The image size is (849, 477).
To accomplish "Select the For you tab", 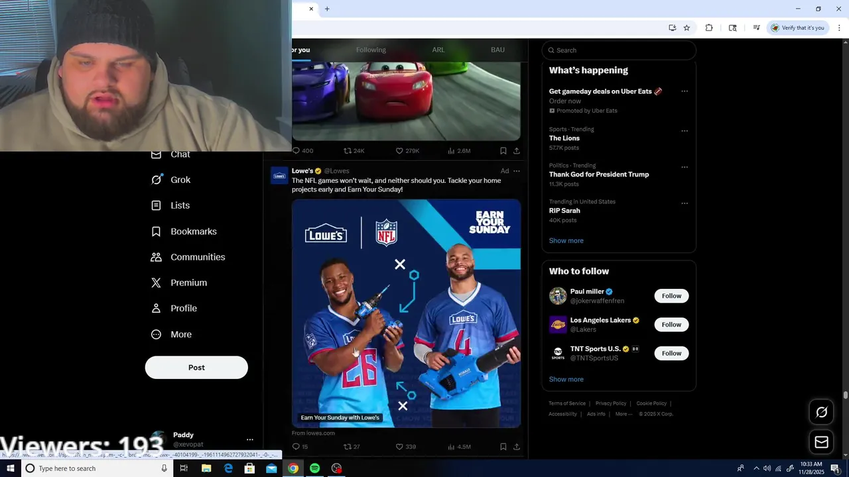I will click(300, 50).
